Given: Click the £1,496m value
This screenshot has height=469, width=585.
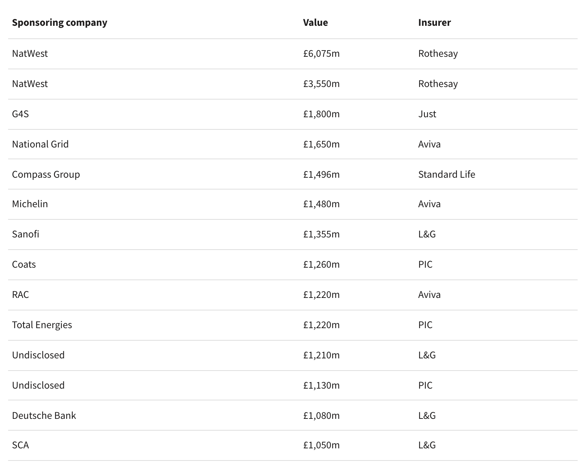Looking at the screenshot, I should (321, 174).
